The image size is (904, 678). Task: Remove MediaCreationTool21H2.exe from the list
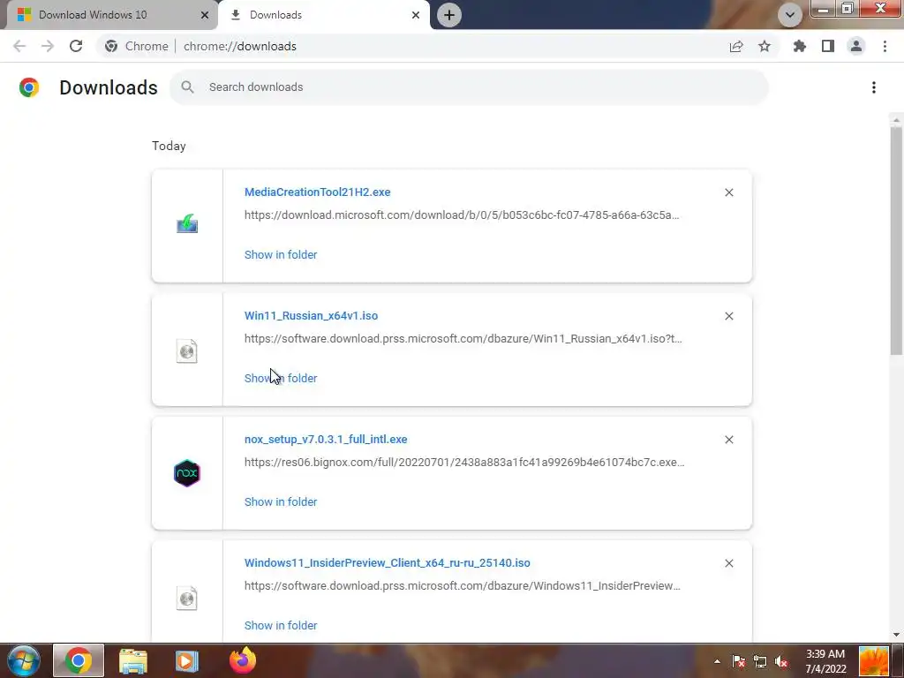728,192
